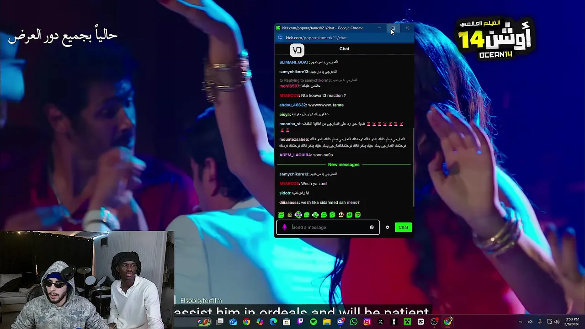The width and height of the screenshot is (585, 329).
Task: Select the seventh green blob emote
Action: (x=332, y=215)
